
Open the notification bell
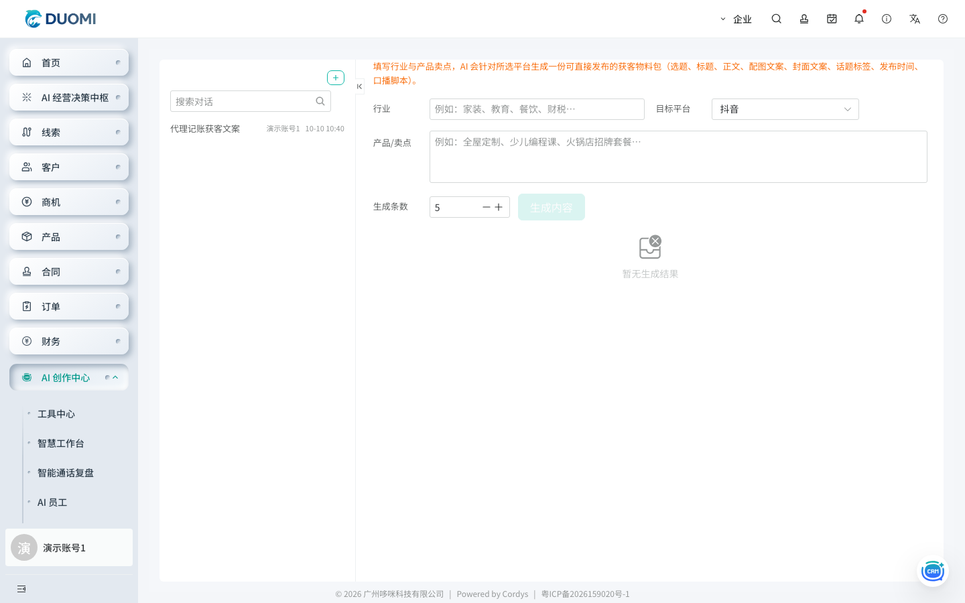pos(859,19)
